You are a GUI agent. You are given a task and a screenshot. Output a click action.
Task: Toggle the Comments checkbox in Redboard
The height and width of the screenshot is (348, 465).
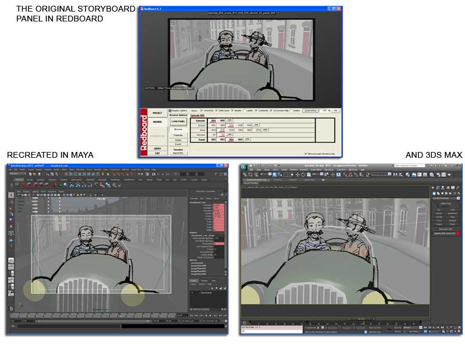[x=256, y=110]
